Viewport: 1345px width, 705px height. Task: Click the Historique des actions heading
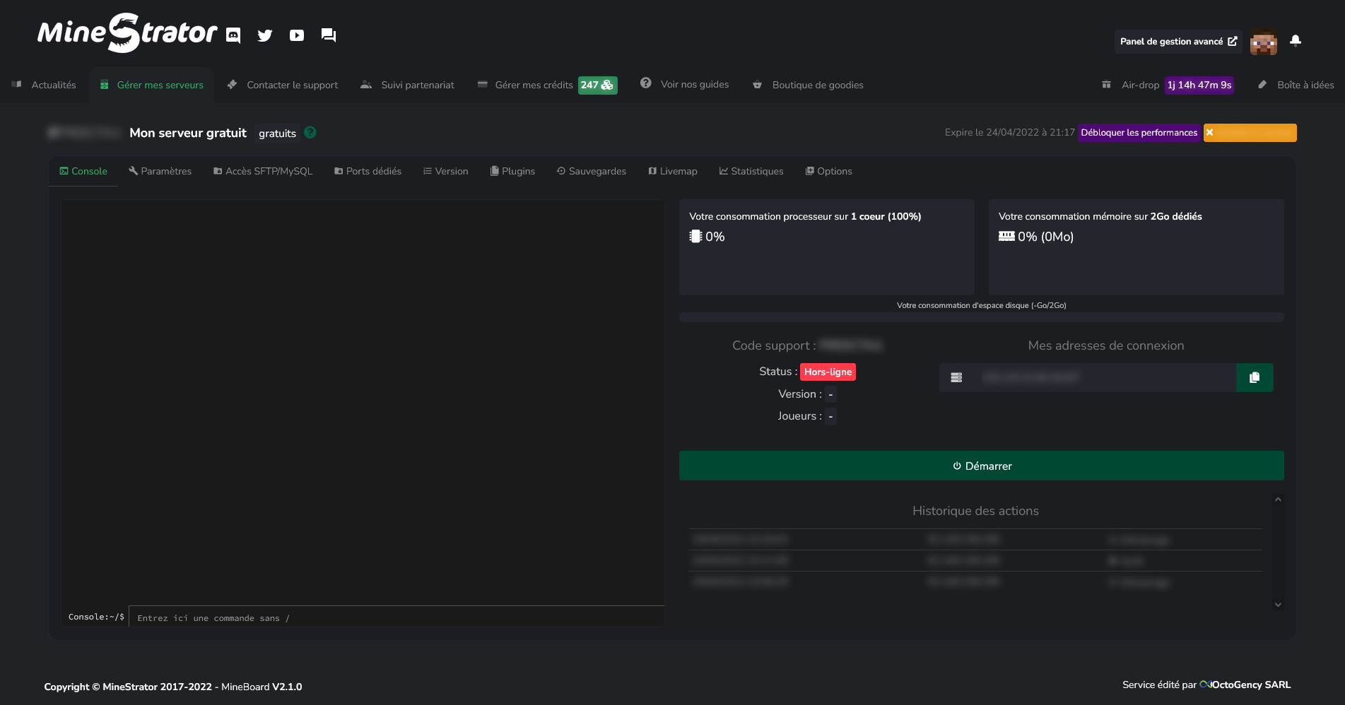coord(975,511)
